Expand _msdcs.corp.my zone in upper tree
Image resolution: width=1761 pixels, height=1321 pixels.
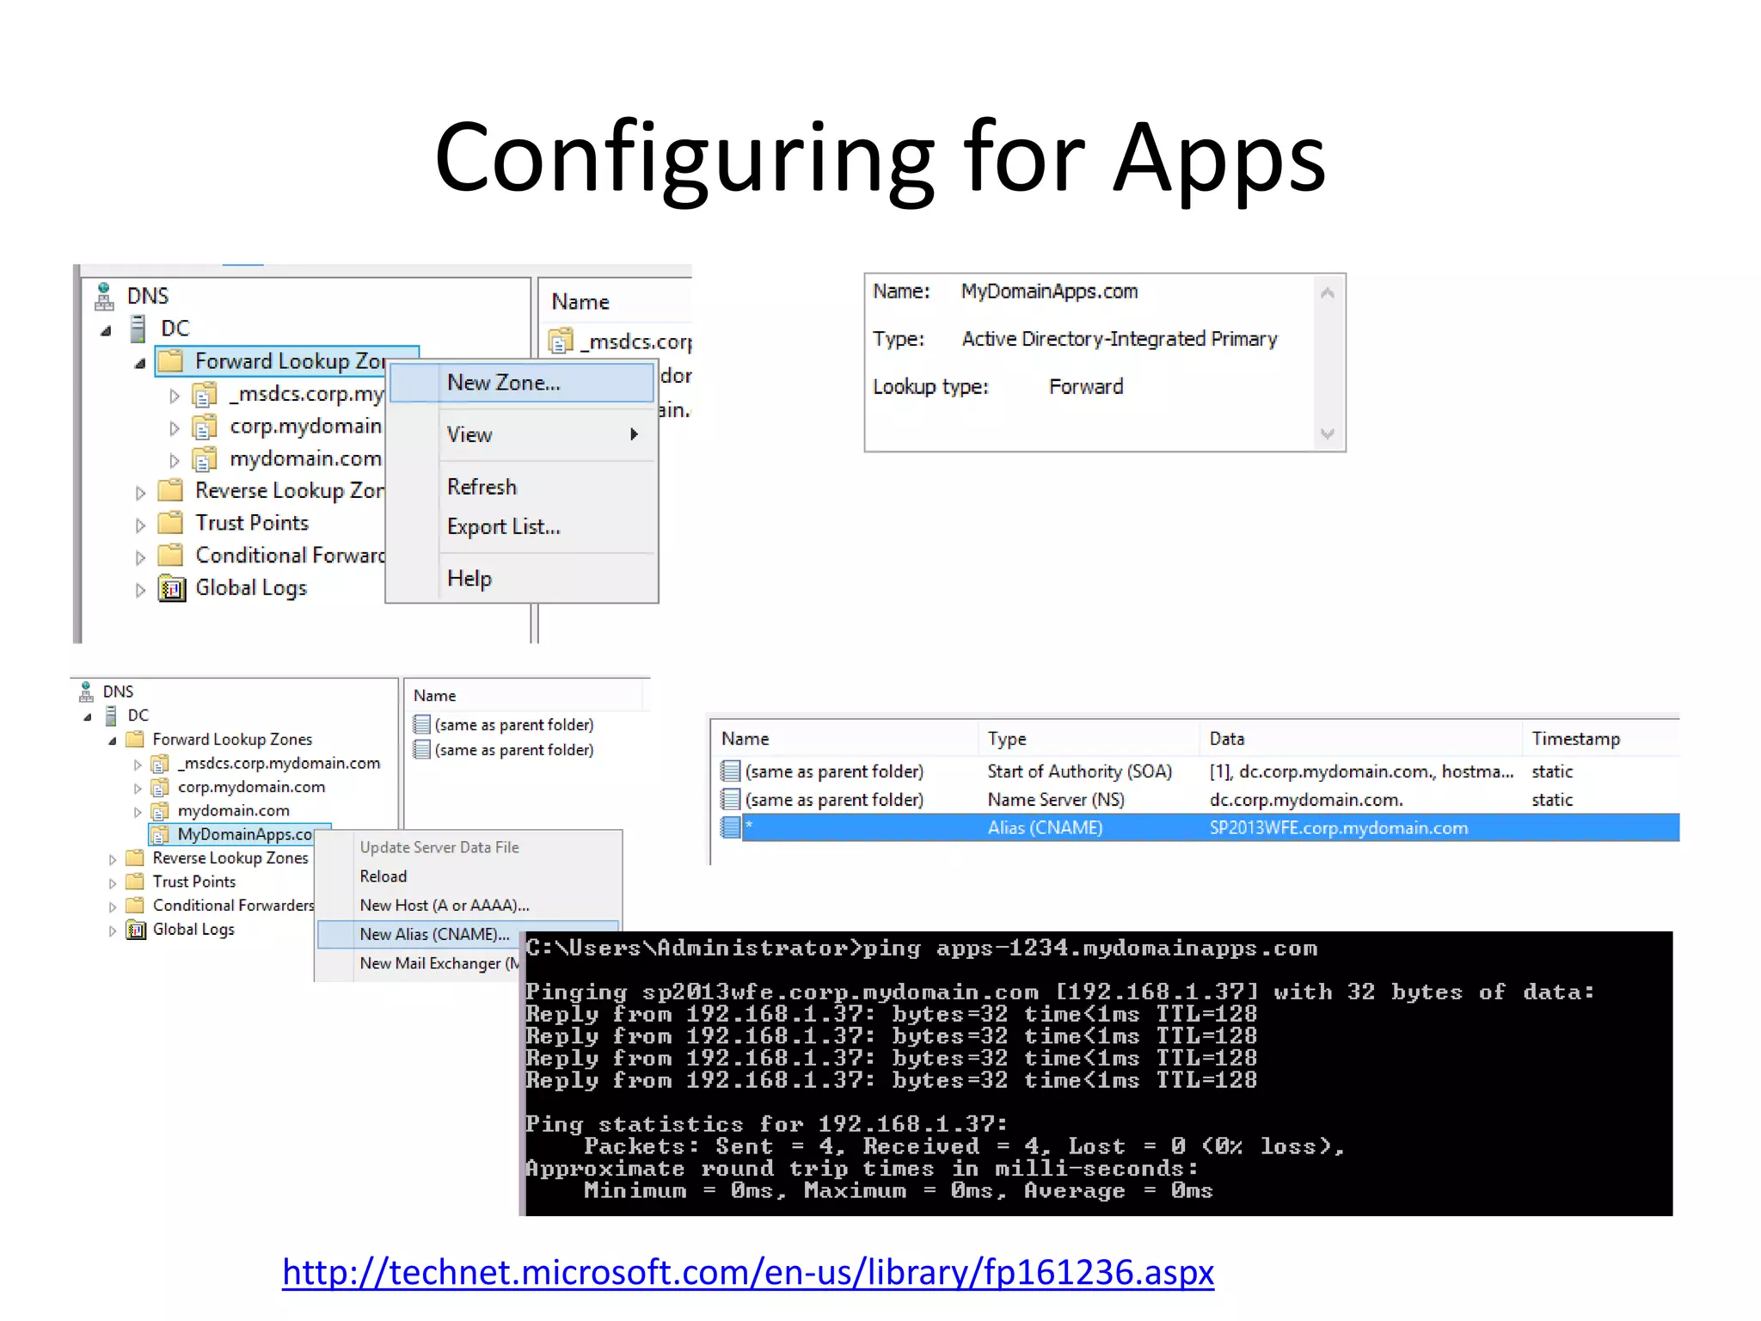(174, 396)
